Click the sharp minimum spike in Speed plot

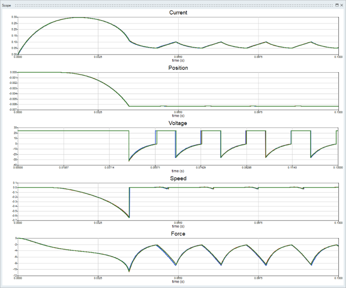(129, 217)
